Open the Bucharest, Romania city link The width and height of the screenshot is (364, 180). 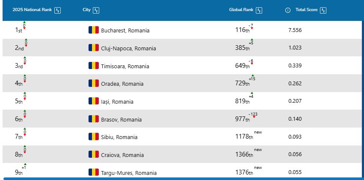point(125,31)
